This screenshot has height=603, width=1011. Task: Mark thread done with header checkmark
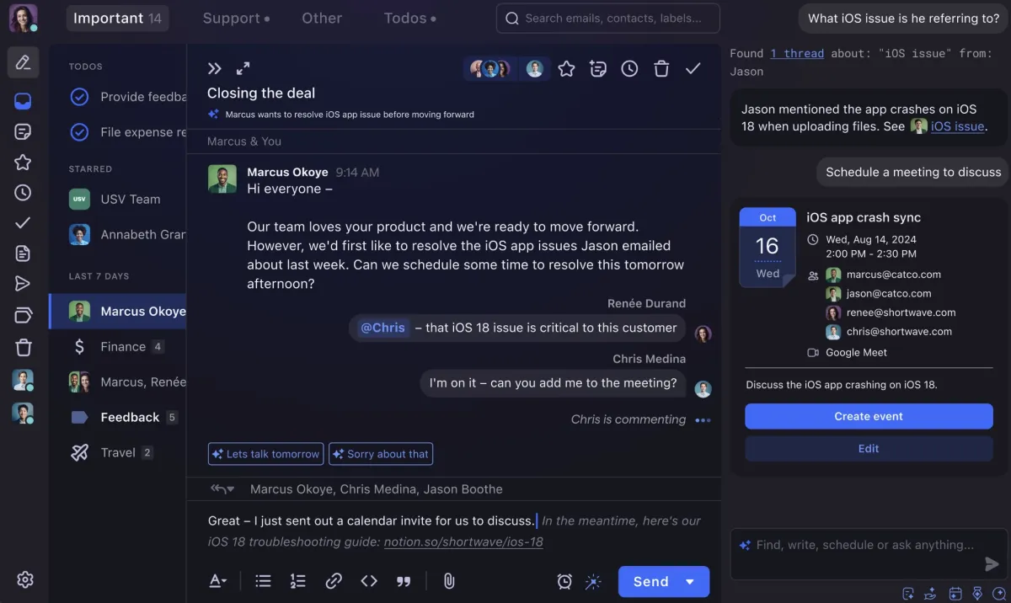click(693, 69)
